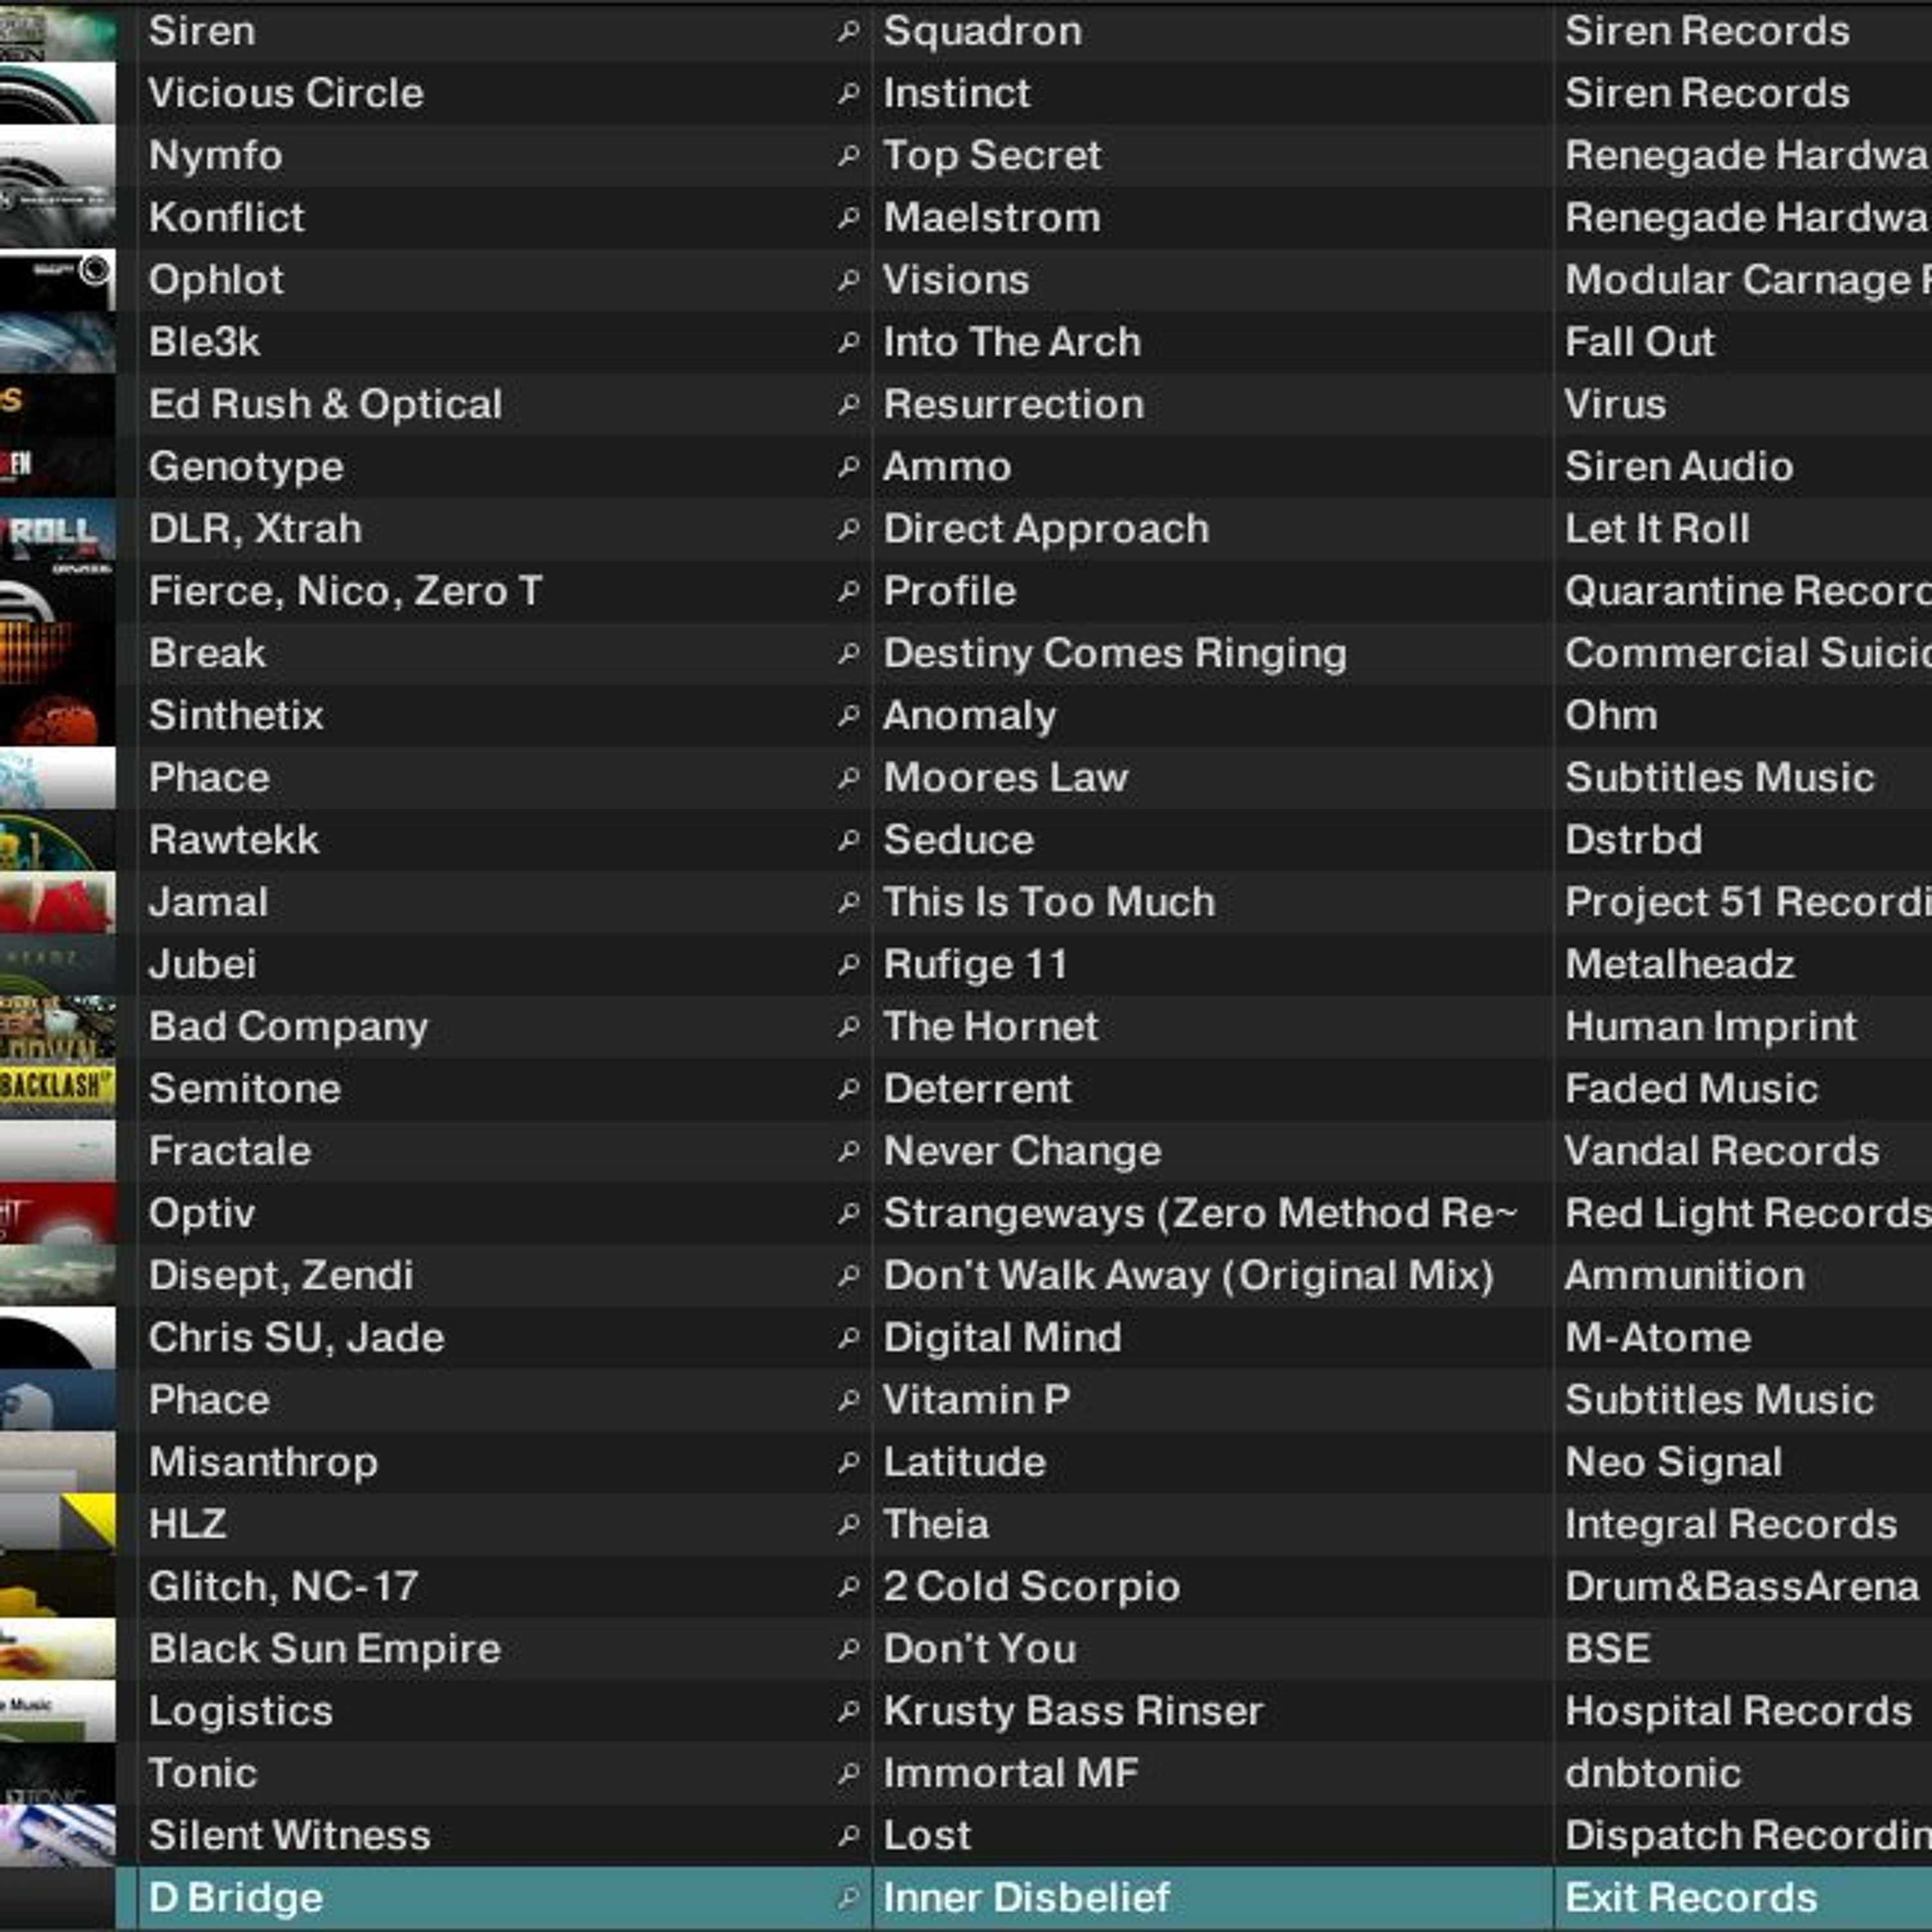The image size is (1932, 1932).
Task: Select track Strangeways Zero Method remix
Action: [x=1199, y=1214]
